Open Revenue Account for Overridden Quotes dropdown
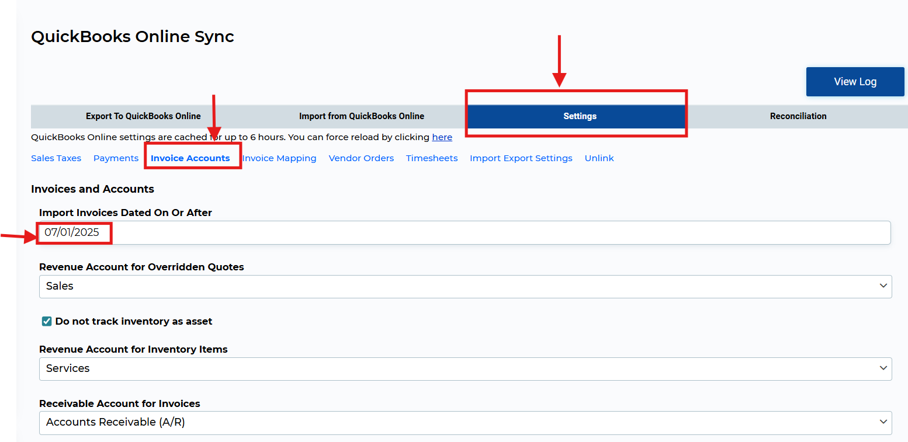This screenshot has width=908, height=442. coord(465,286)
